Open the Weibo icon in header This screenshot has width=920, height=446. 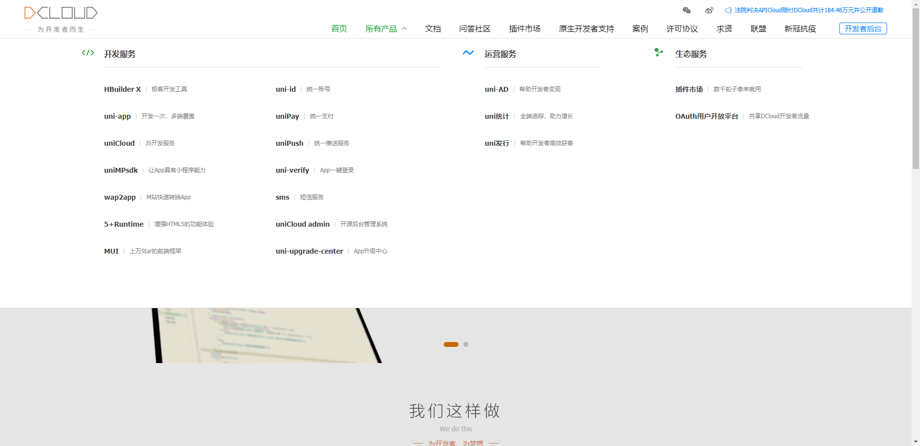(x=709, y=10)
